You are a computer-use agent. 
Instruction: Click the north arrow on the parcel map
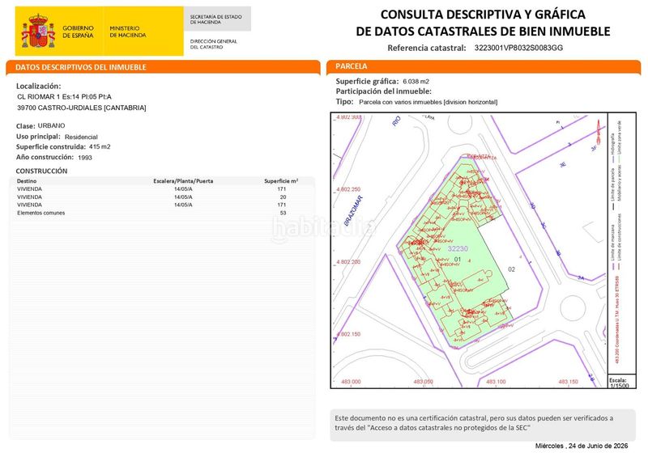point(598,133)
